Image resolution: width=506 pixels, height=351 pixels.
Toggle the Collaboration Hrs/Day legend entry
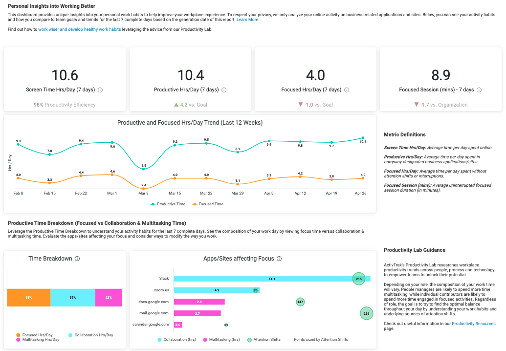point(91,335)
